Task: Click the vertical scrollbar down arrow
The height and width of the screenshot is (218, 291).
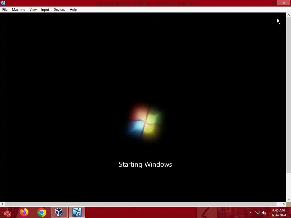Action: (x=289, y=200)
